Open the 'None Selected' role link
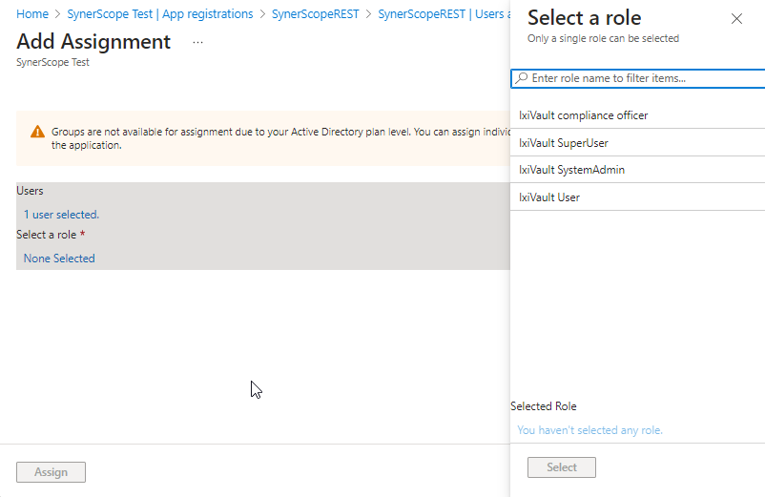 (x=59, y=259)
